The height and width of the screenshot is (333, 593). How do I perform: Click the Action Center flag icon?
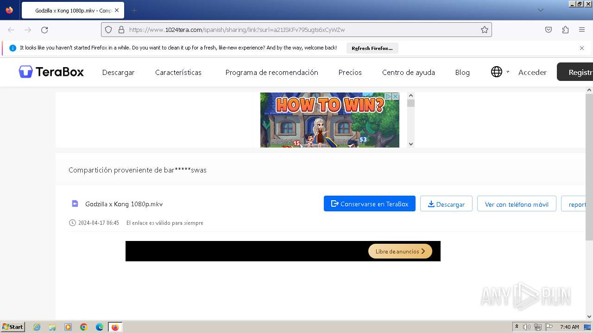coord(549,327)
